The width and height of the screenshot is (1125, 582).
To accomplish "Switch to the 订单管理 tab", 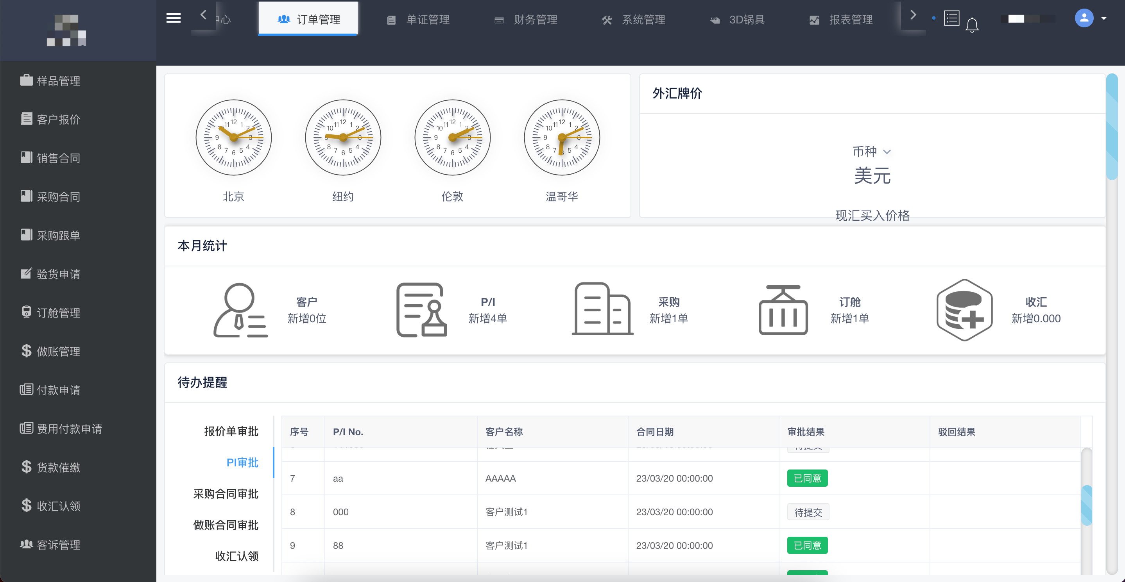I will tap(308, 19).
